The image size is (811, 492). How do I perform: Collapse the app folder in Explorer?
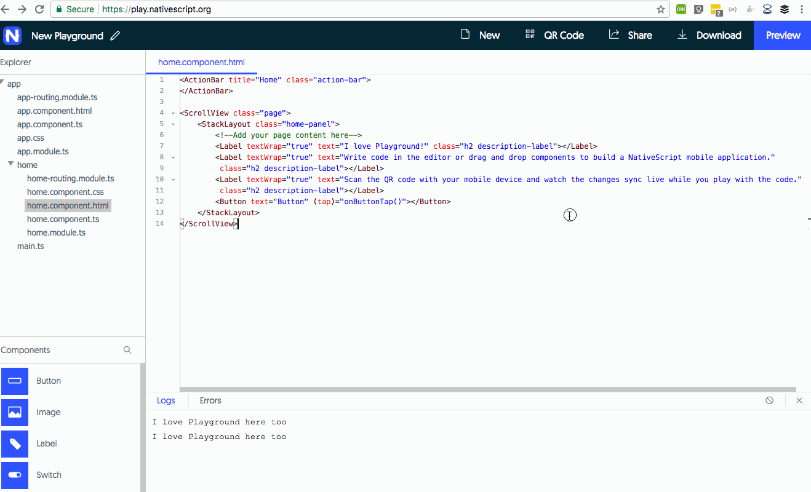pos(2,83)
